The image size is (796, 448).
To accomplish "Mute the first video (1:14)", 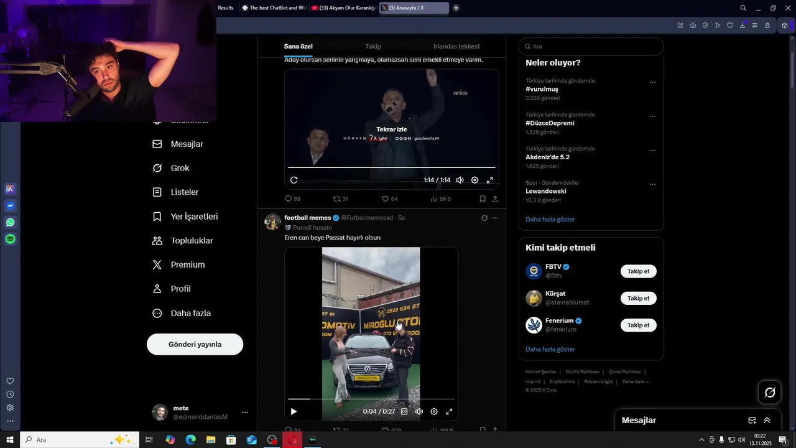I will pos(460,180).
